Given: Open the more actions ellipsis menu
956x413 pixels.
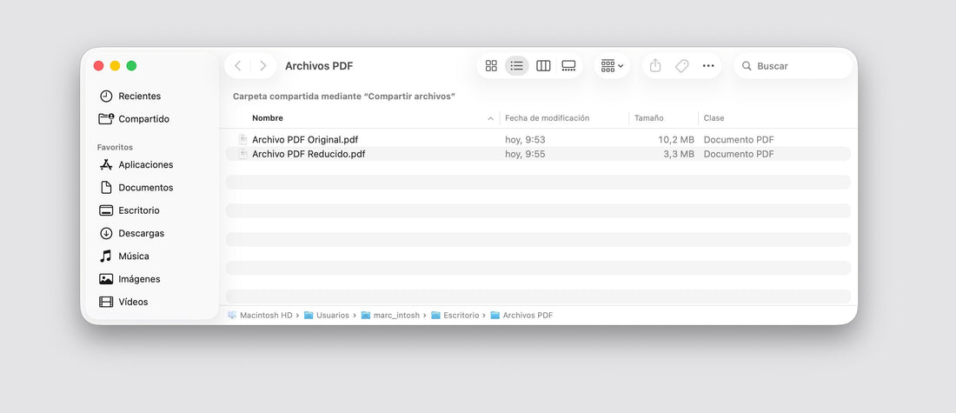Looking at the screenshot, I should 707,66.
